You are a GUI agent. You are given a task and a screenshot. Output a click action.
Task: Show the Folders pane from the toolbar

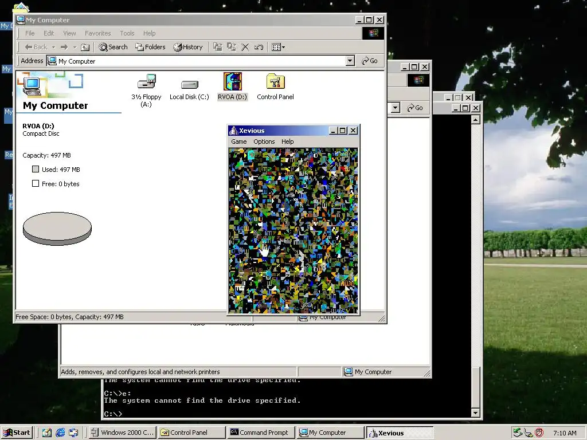coord(151,47)
